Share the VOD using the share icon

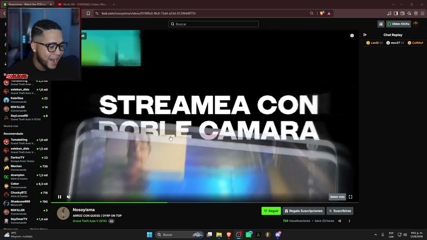[340, 221]
